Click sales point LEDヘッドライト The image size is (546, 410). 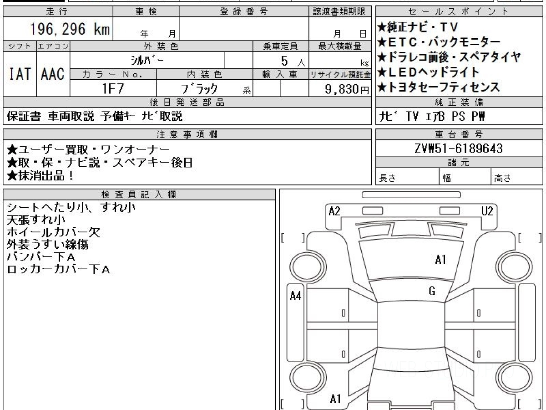(x=429, y=72)
